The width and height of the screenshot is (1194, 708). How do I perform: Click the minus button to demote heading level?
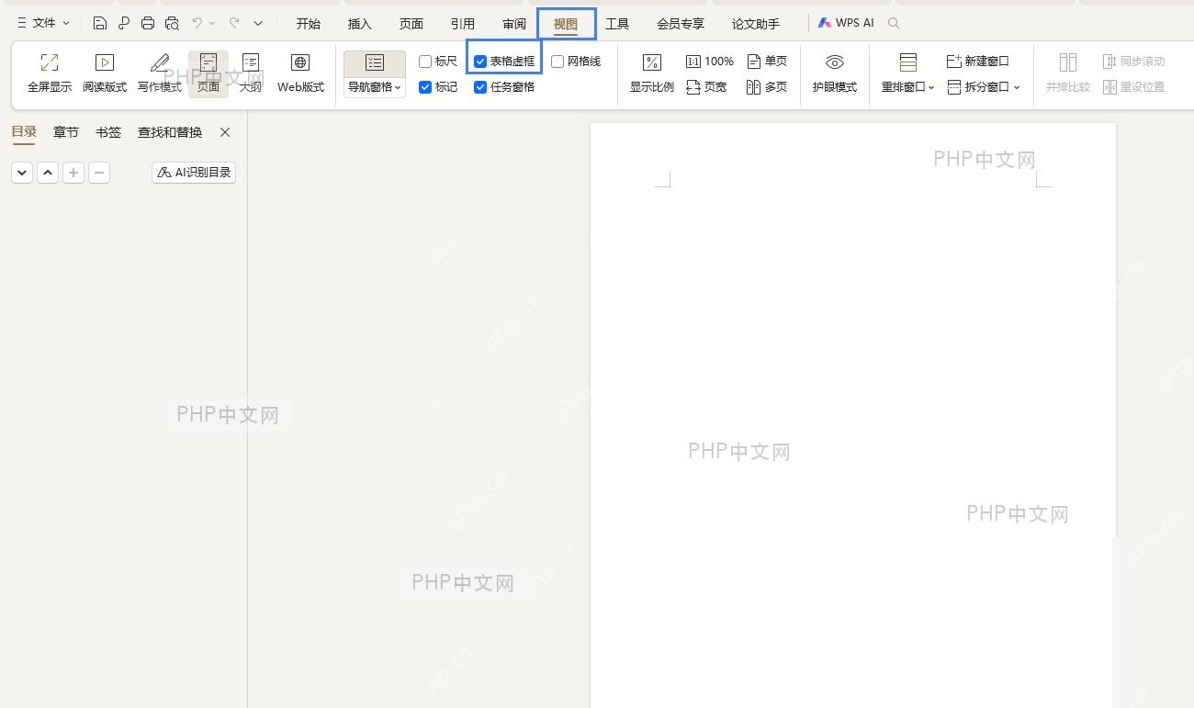coord(99,172)
